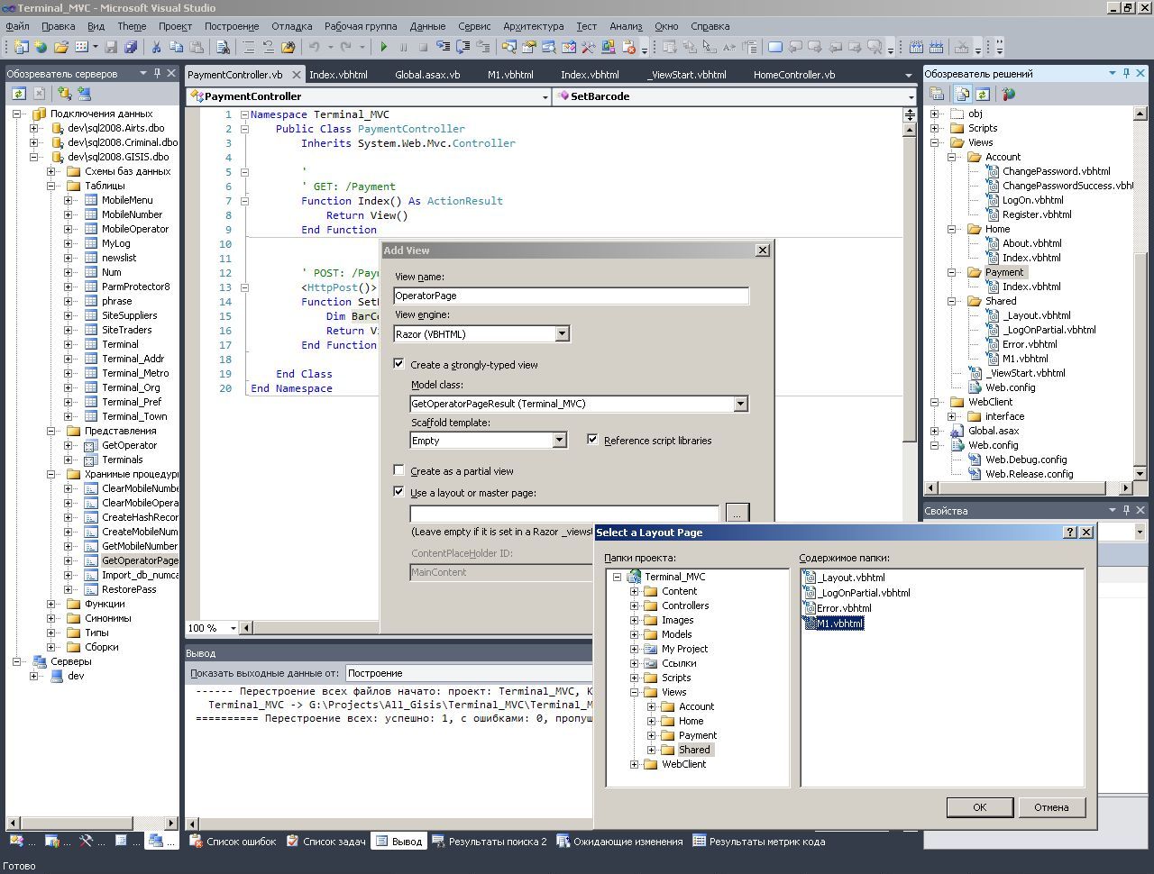Screen dimensions: 1154x874
Task: Expand the Content folder in layout dialog
Action: [634, 591]
